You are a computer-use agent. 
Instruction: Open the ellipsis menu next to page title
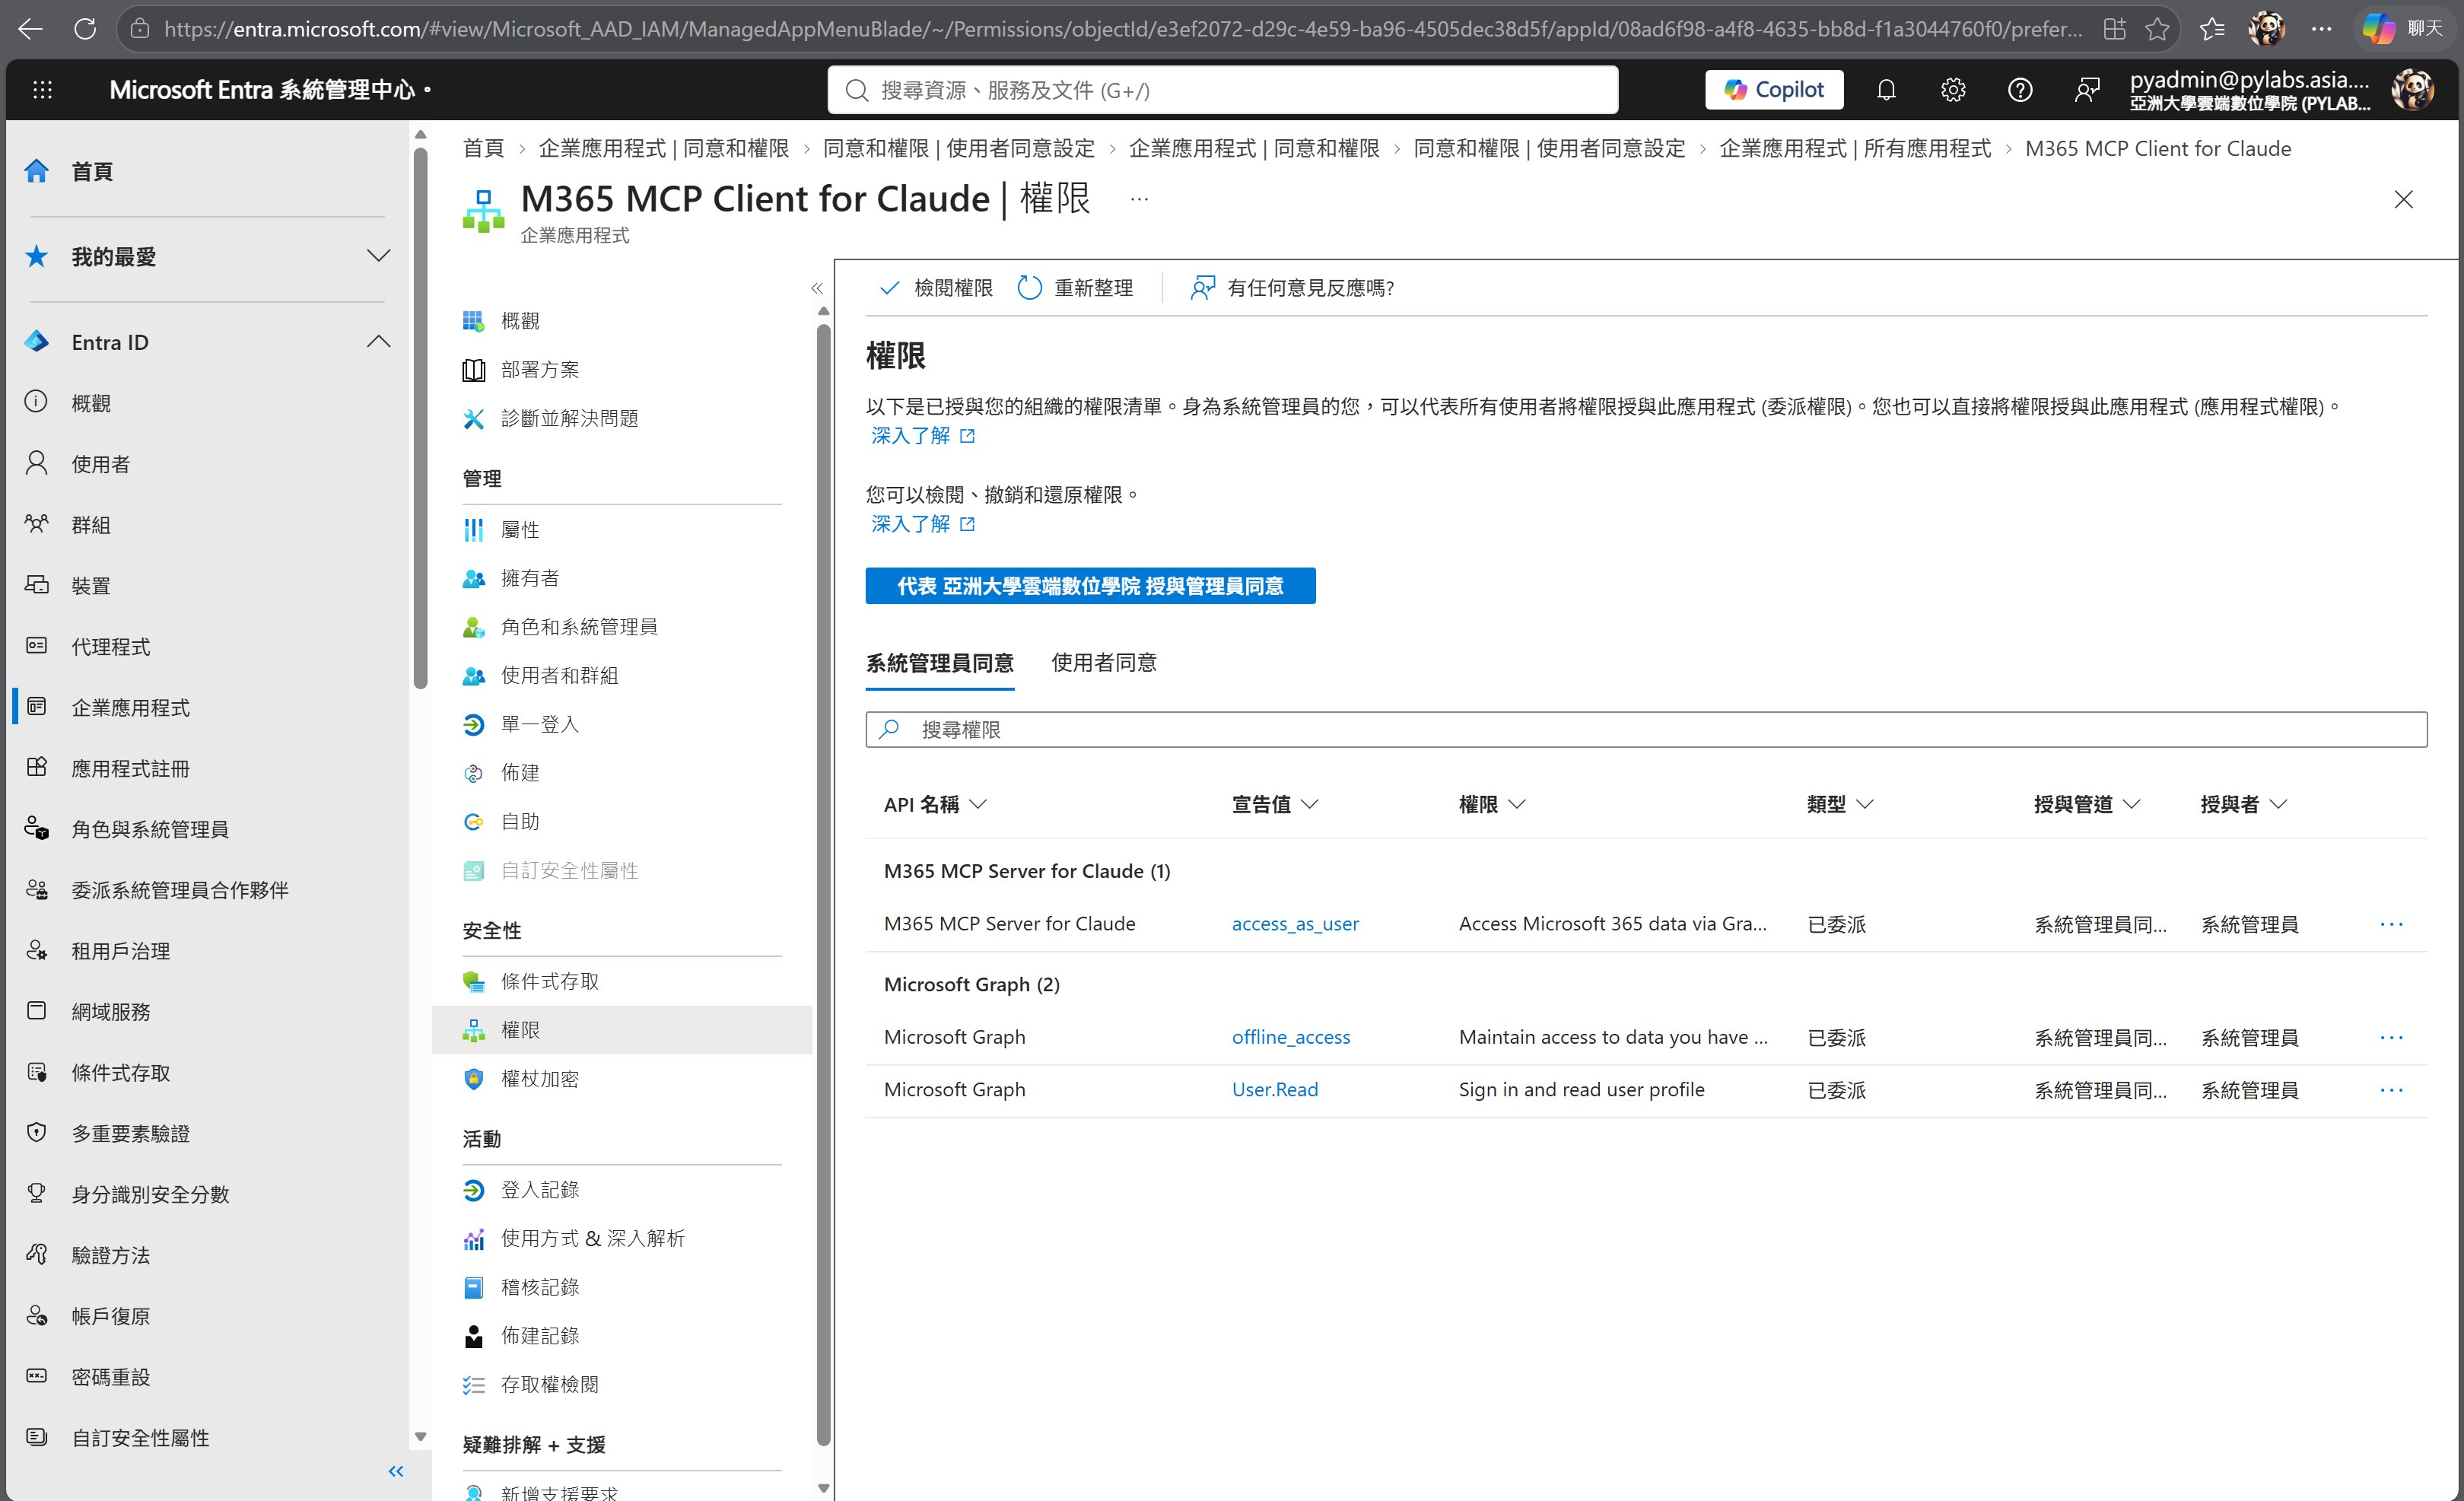[1139, 199]
